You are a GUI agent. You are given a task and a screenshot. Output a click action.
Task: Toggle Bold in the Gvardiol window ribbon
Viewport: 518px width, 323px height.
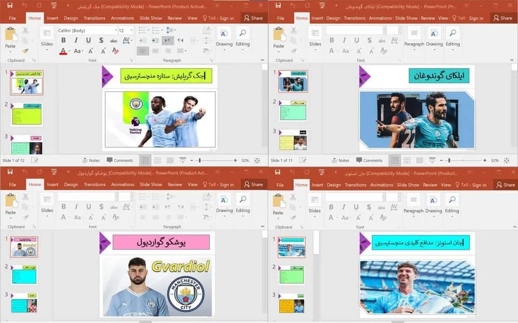63,207
